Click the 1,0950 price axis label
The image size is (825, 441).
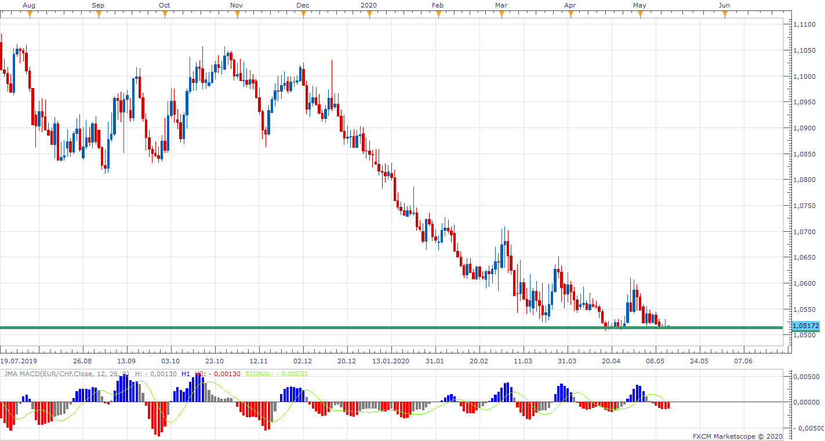[x=805, y=102]
